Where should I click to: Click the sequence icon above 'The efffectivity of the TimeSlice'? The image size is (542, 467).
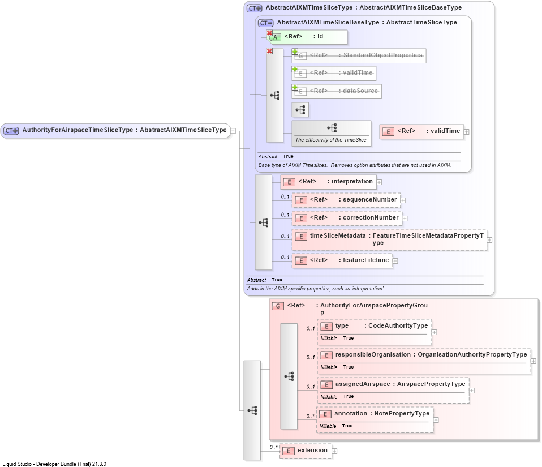pyautogui.click(x=332, y=128)
